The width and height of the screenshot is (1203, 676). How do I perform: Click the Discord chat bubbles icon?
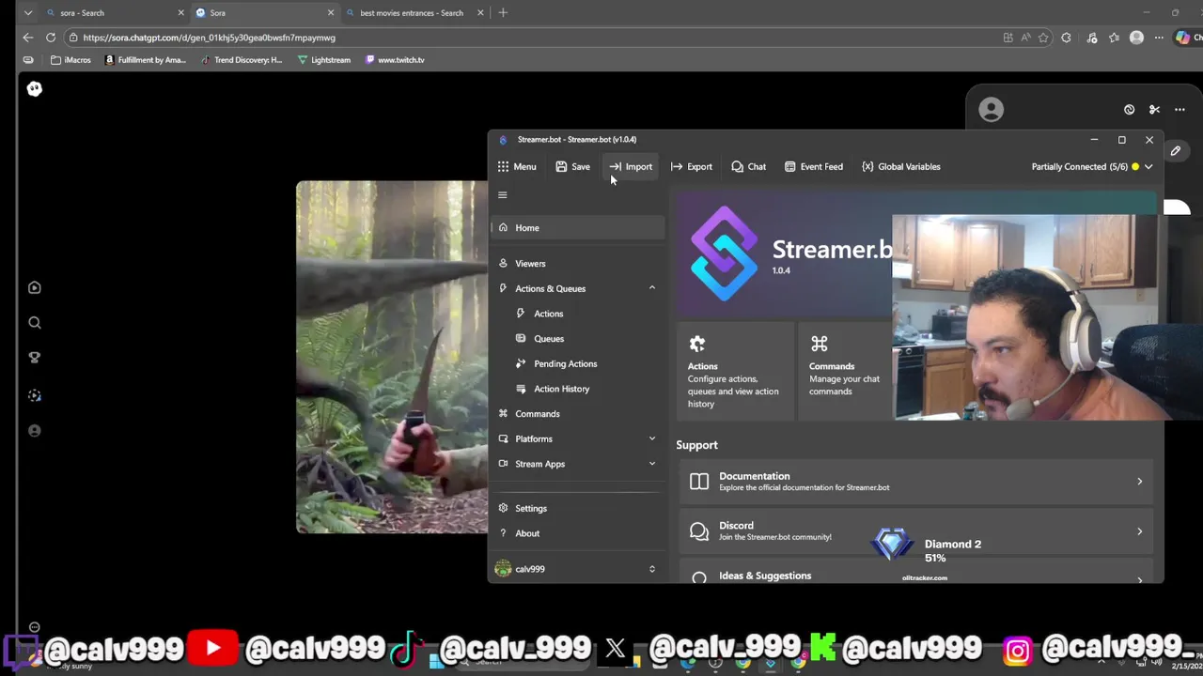pos(699,531)
